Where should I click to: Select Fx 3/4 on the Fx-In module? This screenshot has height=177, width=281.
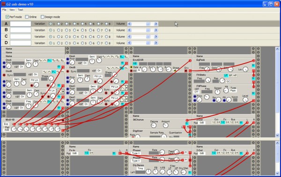(91, 153)
